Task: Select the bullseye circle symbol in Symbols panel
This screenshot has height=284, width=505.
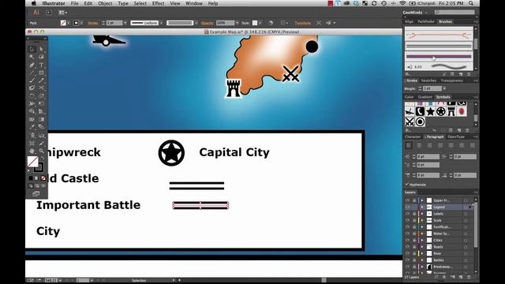Action: 420,122
